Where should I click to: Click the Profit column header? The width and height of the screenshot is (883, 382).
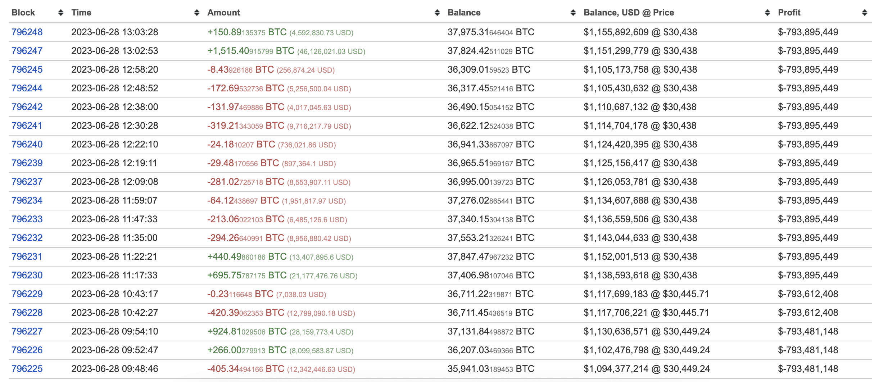(x=789, y=13)
